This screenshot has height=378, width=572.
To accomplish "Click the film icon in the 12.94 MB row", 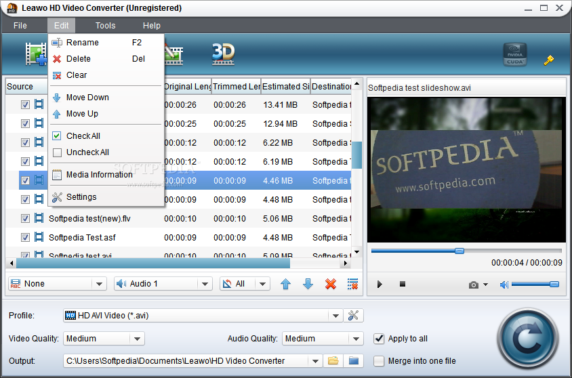I will pyautogui.click(x=39, y=123).
